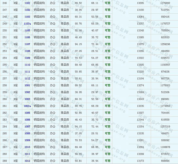Select room 1105 link

[x=27, y=31]
